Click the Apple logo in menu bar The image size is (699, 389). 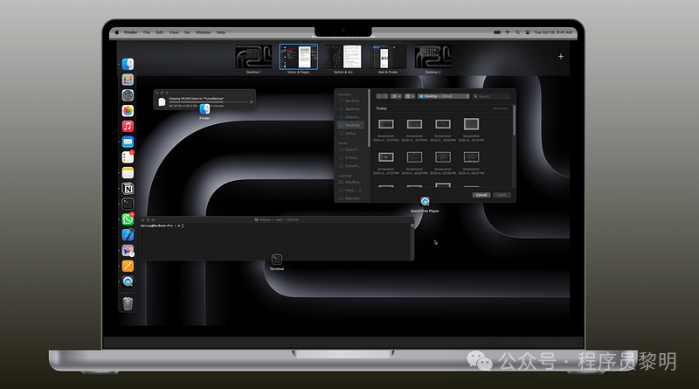pos(117,32)
